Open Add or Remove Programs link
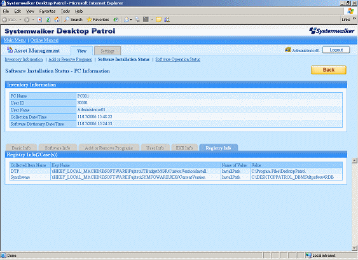Image resolution: width=358 pixels, height=260 pixels. (70, 59)
